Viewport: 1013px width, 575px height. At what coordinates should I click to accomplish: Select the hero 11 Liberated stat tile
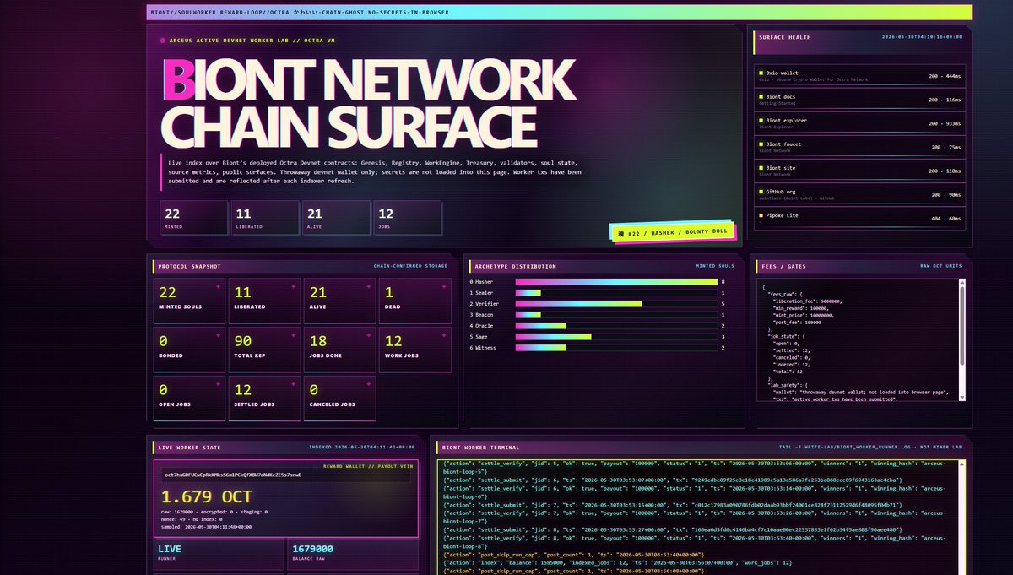point(265,218)
